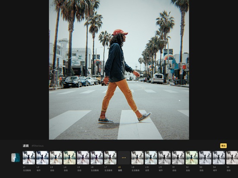Apply the L7 filter preset
This screenshot has width=238, height=178.
[x=110, y=157]
